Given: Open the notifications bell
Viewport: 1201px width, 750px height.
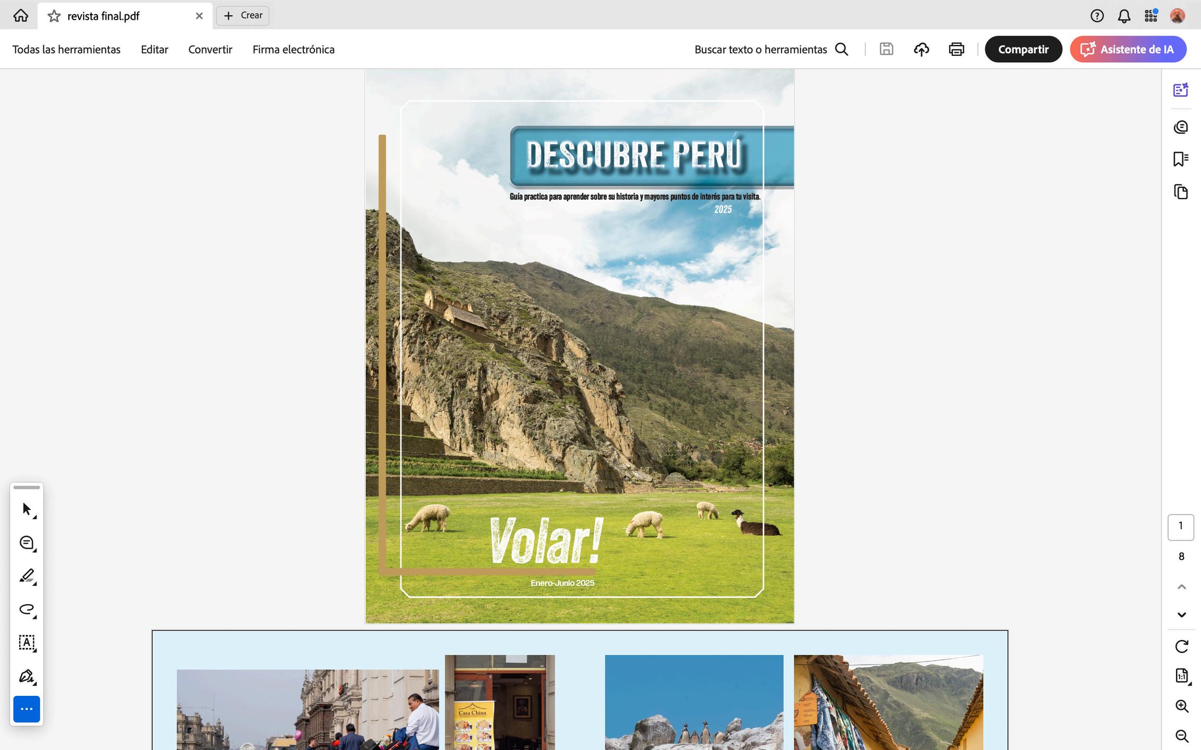Looking at the screenshot, I should tap(1124, 16).
